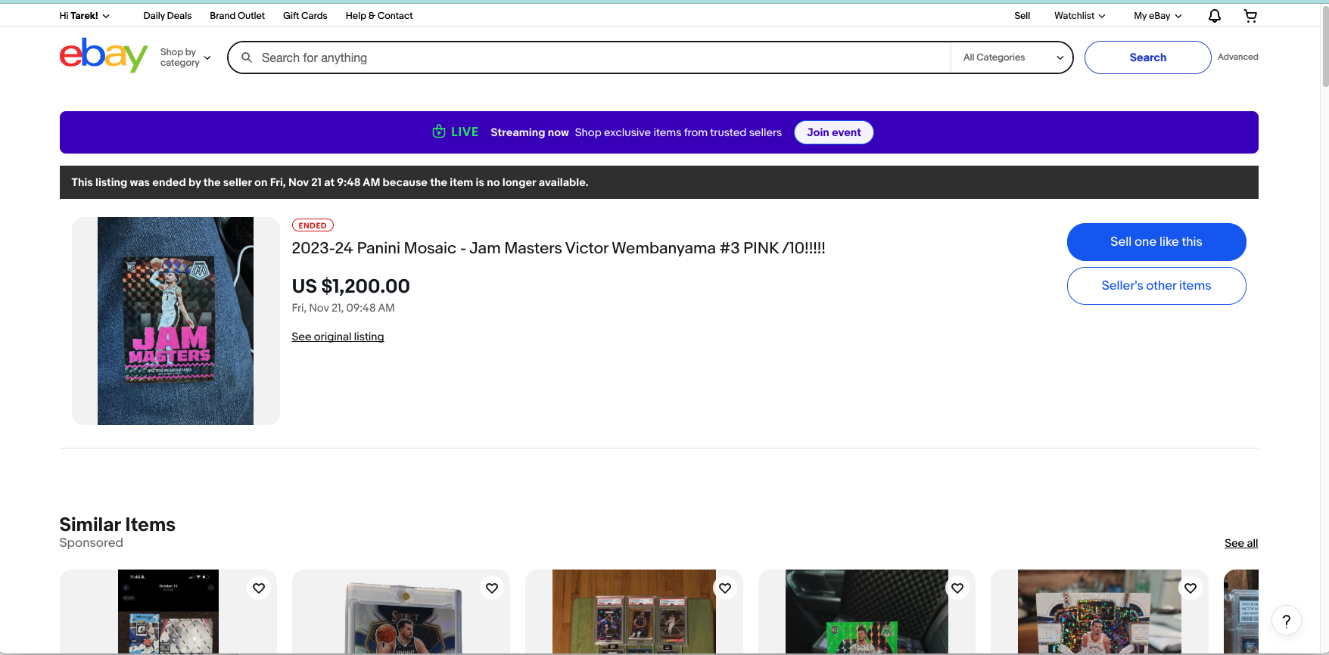Open the sparkly Wembanyama card thumbnail
The width and height of the screenshot is (1329, 655).
click(x=1099, y=611)
